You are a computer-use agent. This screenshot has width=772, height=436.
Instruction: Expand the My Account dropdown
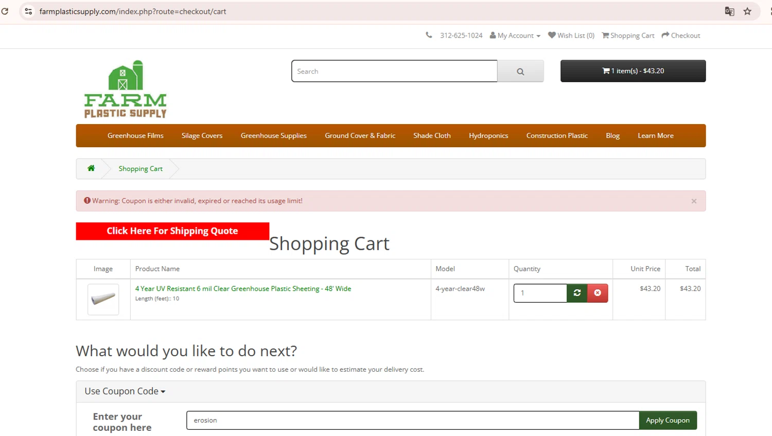tap(515, 36)
